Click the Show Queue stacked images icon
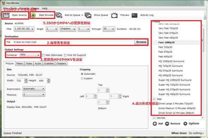The height and width of the screenshot is (138, 208). (x=88, y=15)
